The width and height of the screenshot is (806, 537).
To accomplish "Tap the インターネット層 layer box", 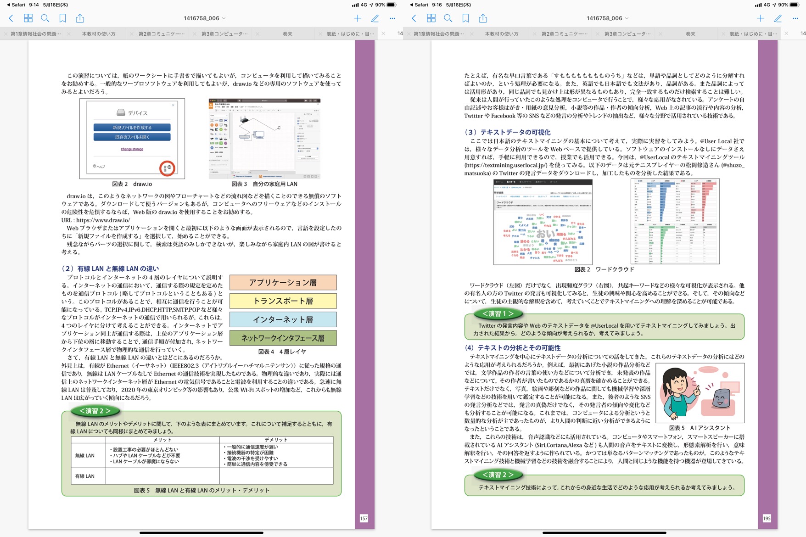I will [x=283, y=319].
